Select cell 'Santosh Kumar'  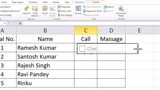click(45, 56)
